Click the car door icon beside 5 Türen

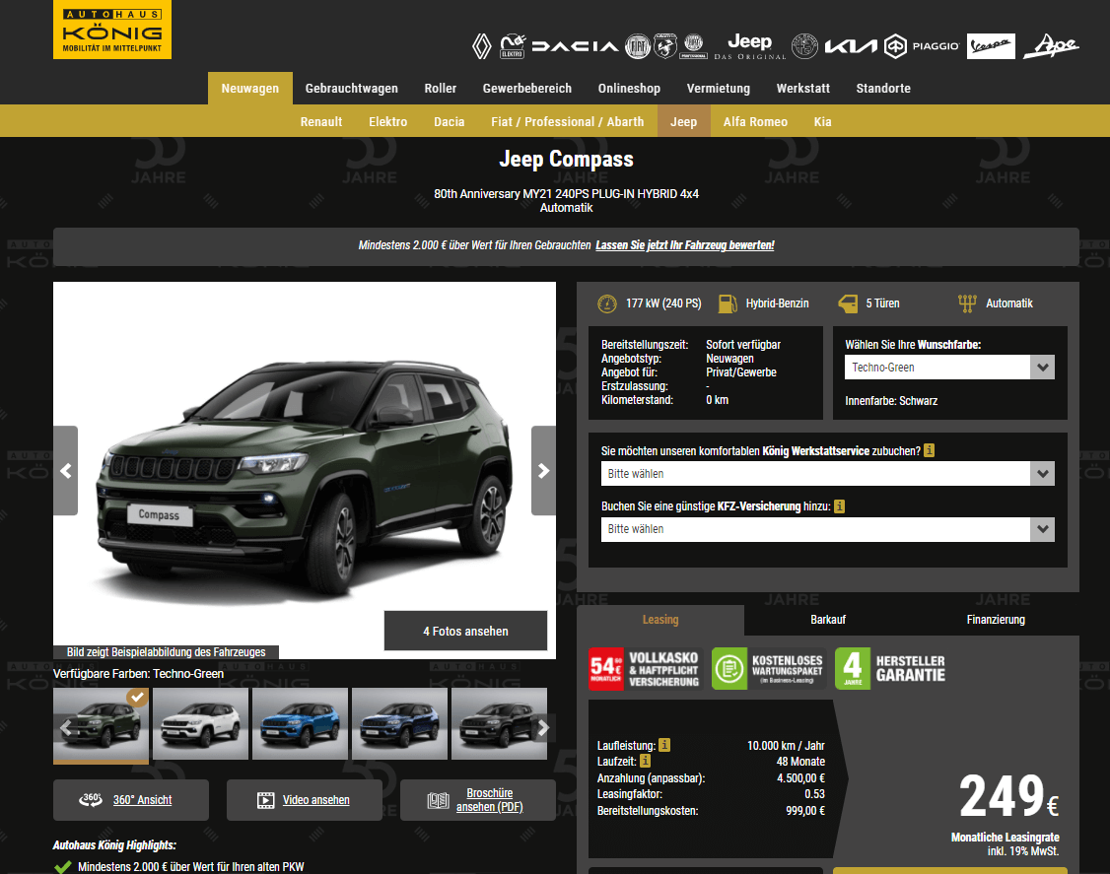tap(848, 303)
